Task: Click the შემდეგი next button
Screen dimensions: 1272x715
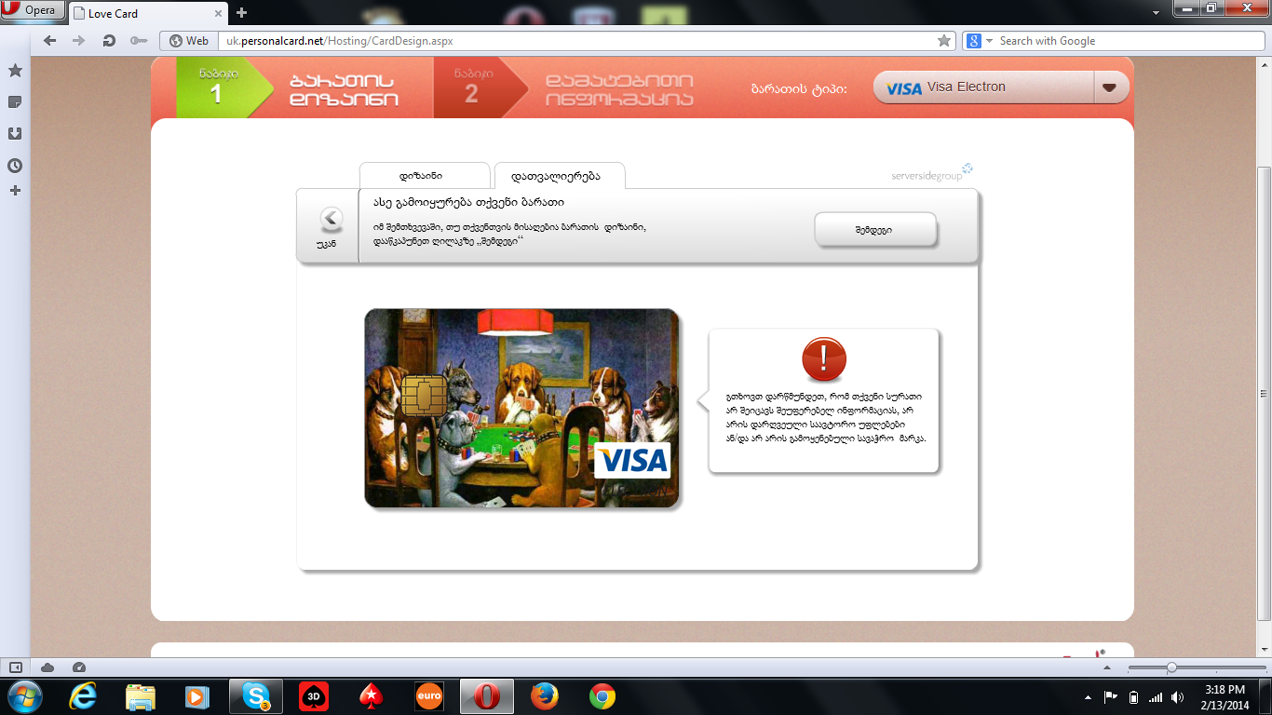Action: 874,230
